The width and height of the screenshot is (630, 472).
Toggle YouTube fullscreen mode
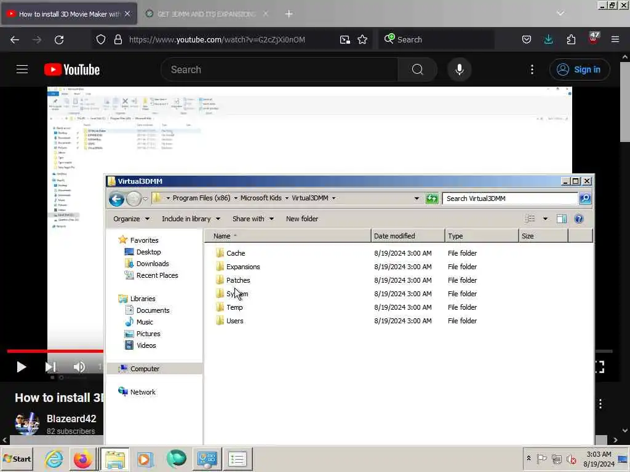[x=599, y=366]
